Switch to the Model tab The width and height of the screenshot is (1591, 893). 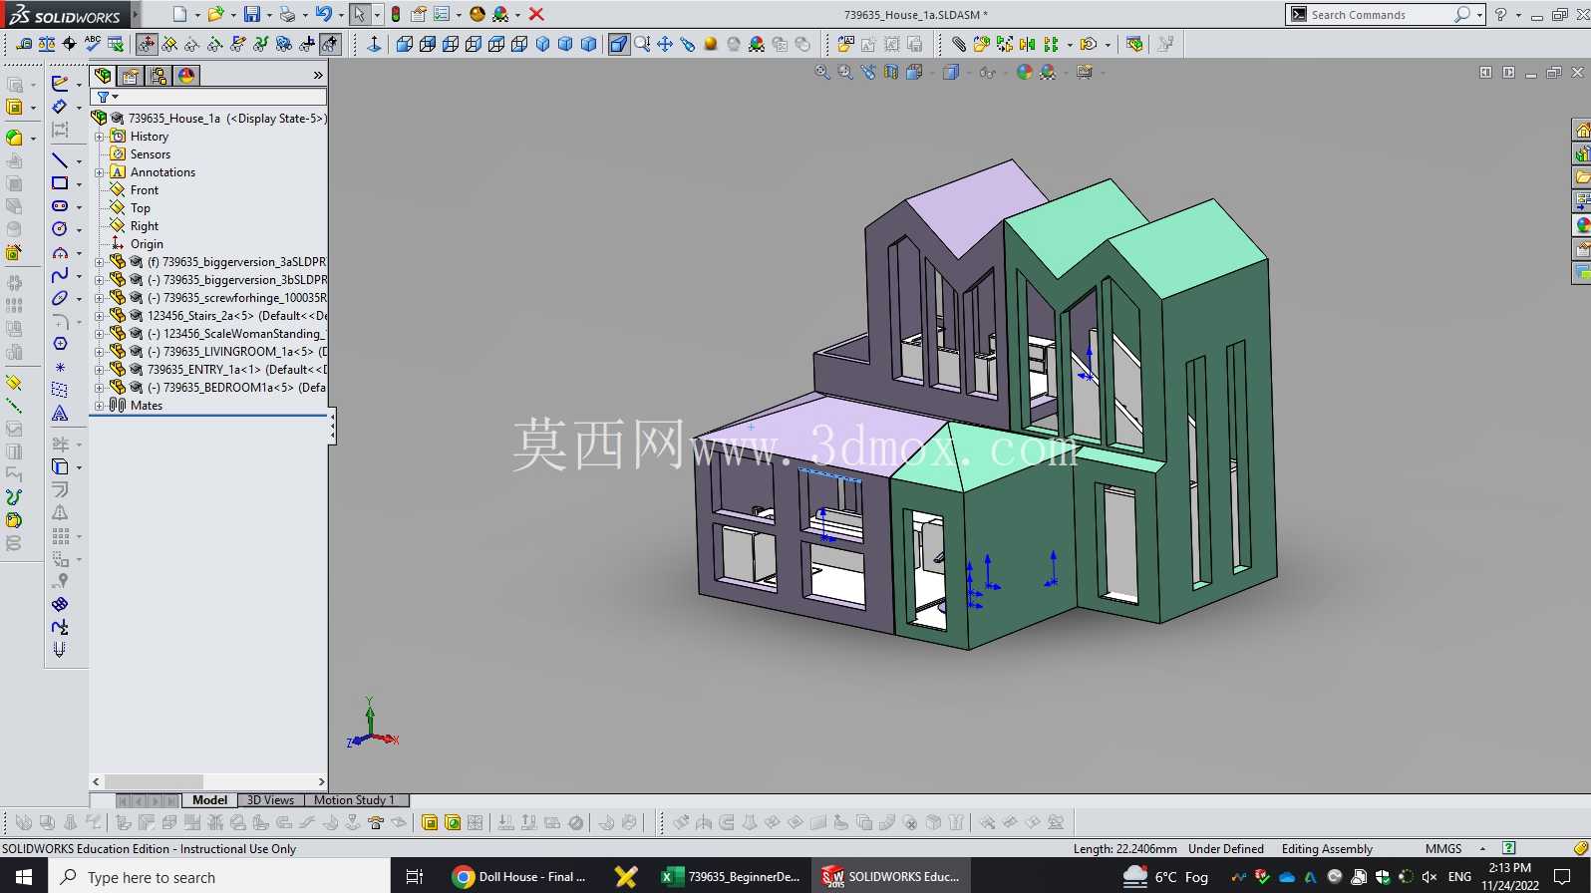pyautogui.click(x=209, y=800)
